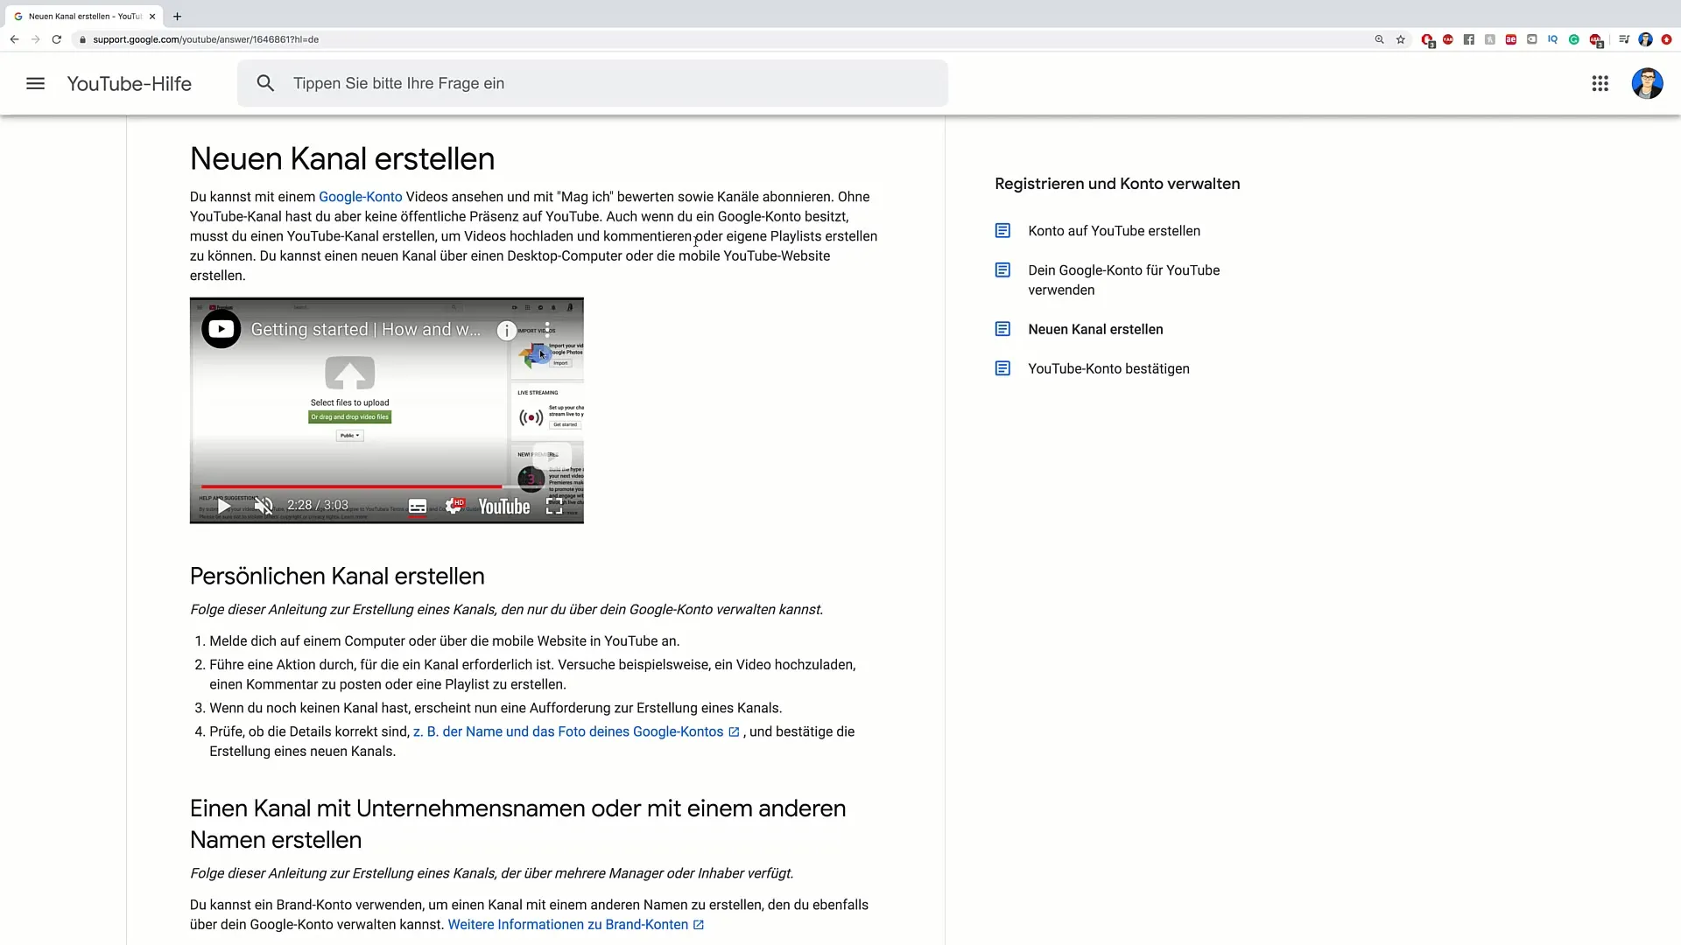
Task: Open 'Konto auf YouTube erstellen' article
Action: pos(1114,231)
